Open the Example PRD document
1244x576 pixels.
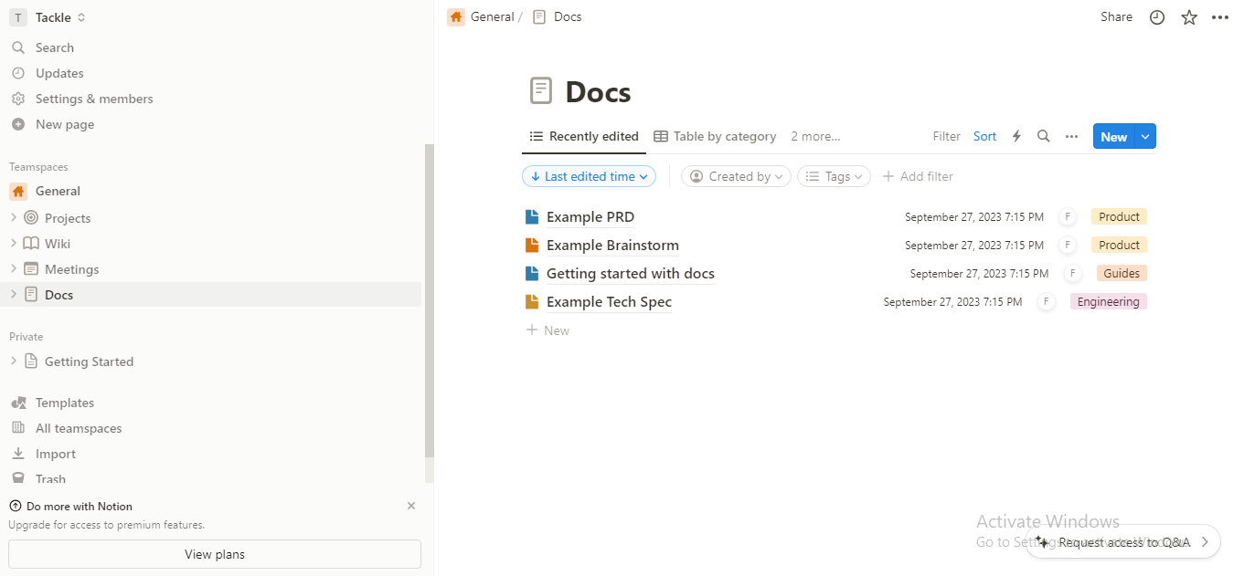coord(590,217)
